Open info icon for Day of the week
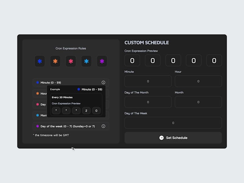This screenshot has height=183, width=244. coord(103,126)
